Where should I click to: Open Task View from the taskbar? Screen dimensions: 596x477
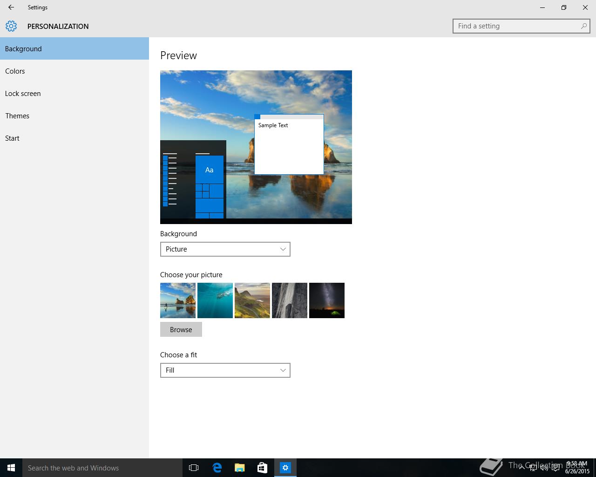coord(194,468)
